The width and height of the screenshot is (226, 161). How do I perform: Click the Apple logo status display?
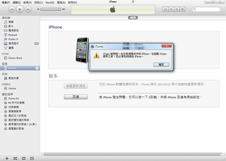(x=113, y=9)
